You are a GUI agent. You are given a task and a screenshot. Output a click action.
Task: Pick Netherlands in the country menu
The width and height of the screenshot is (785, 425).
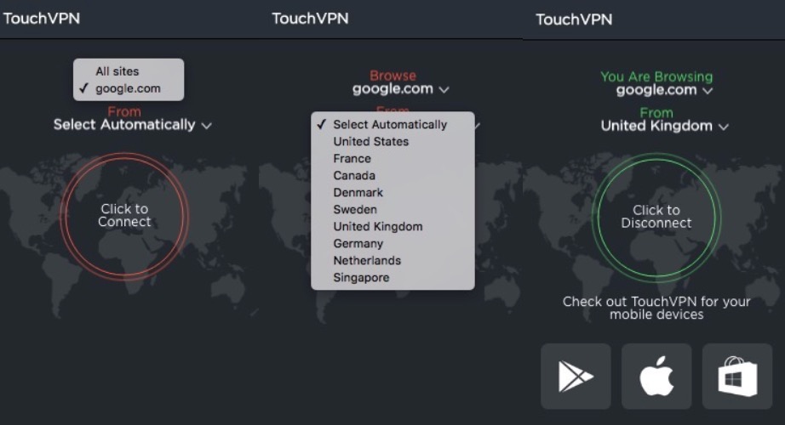(x=367, y=261)
